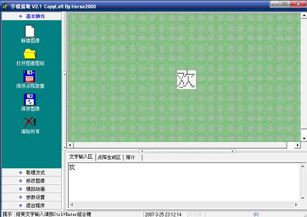
Task: Click the 保存点阵数据 floppy disk icon
Action: tap(29, 77)
